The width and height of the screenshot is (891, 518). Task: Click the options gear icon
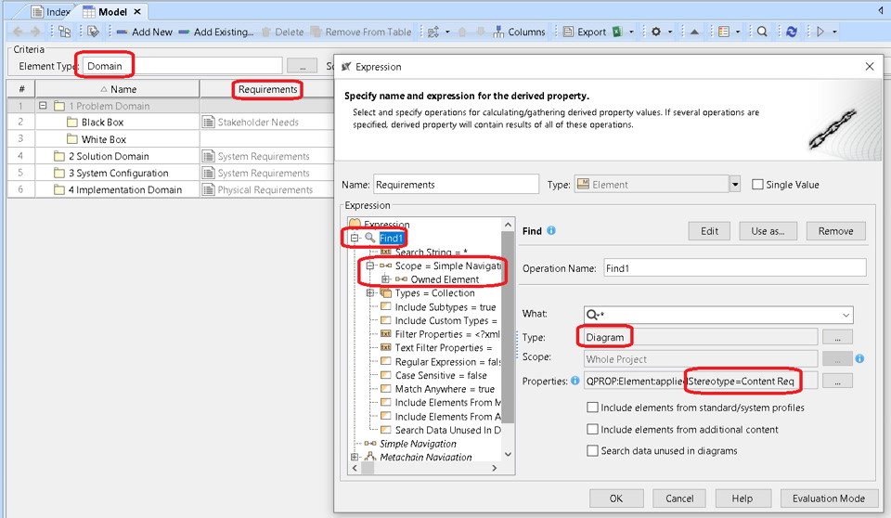pyautogui.click(x=656, y=32)
